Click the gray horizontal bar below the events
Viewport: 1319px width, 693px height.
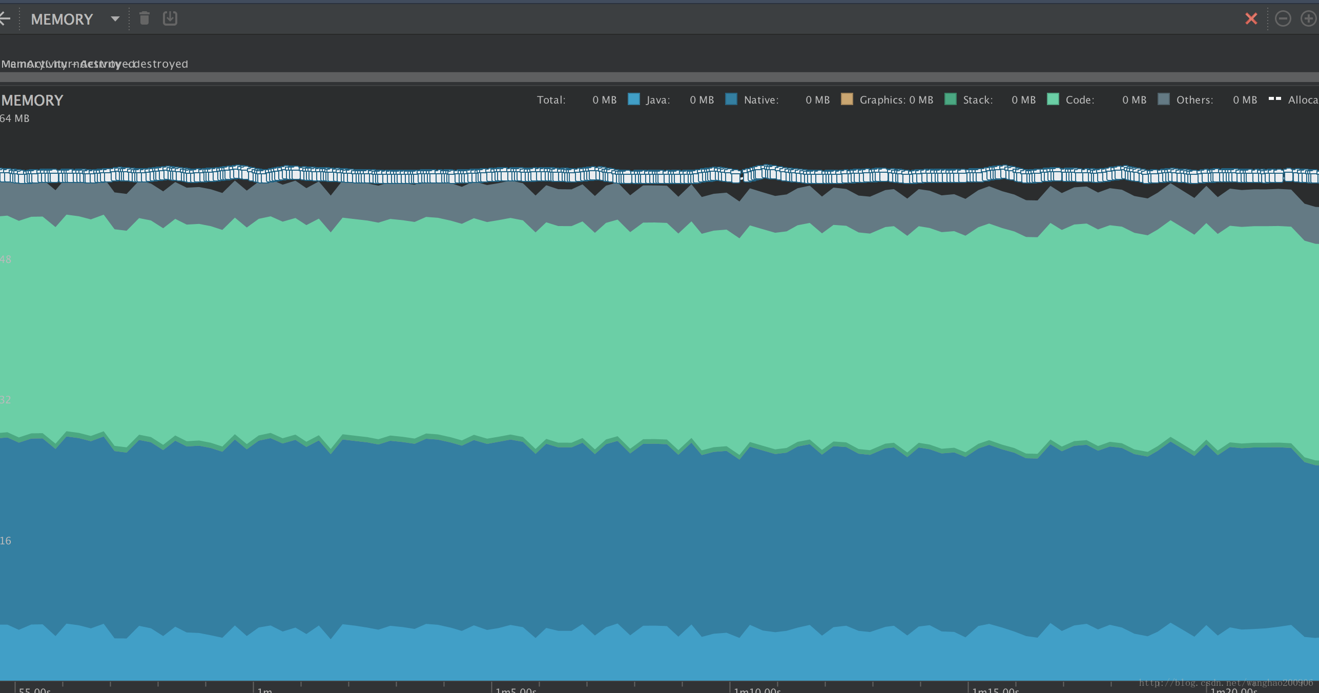[x=659, y=77]
